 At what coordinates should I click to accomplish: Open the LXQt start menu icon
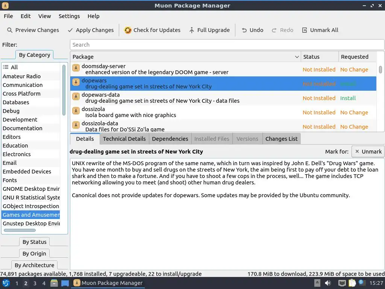click(x=6, y=283)
